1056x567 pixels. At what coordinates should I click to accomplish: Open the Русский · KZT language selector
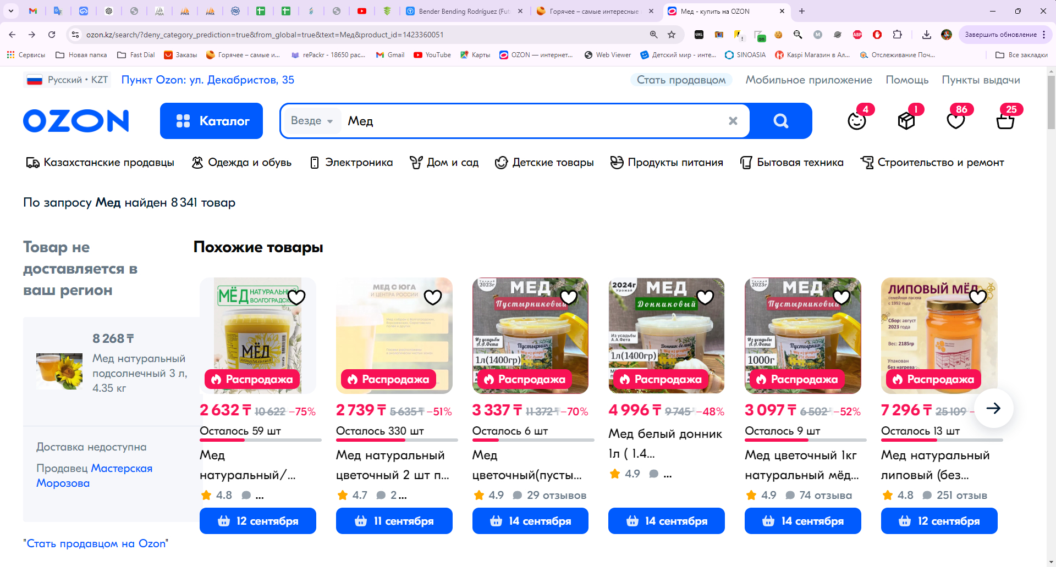(67, 80)
